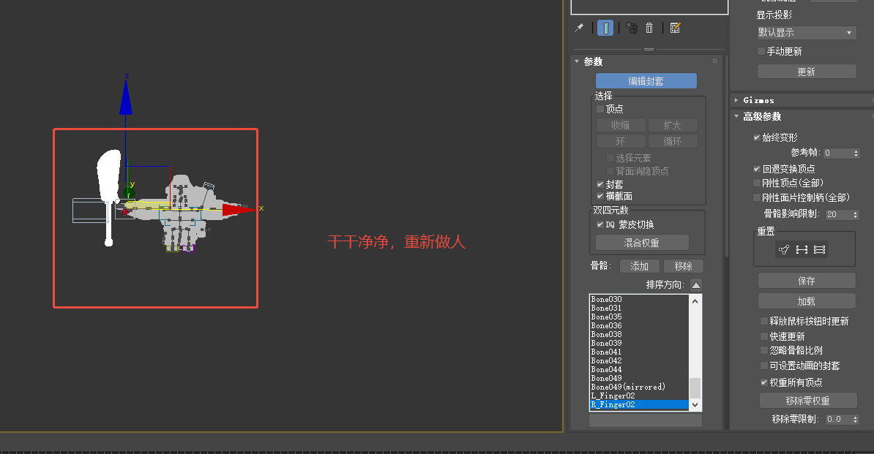Click the 骨骼影响限制 spinner arrows

(856, 214)
